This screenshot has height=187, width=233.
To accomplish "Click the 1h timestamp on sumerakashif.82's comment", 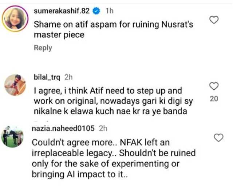I will click(x=109, y=11).
